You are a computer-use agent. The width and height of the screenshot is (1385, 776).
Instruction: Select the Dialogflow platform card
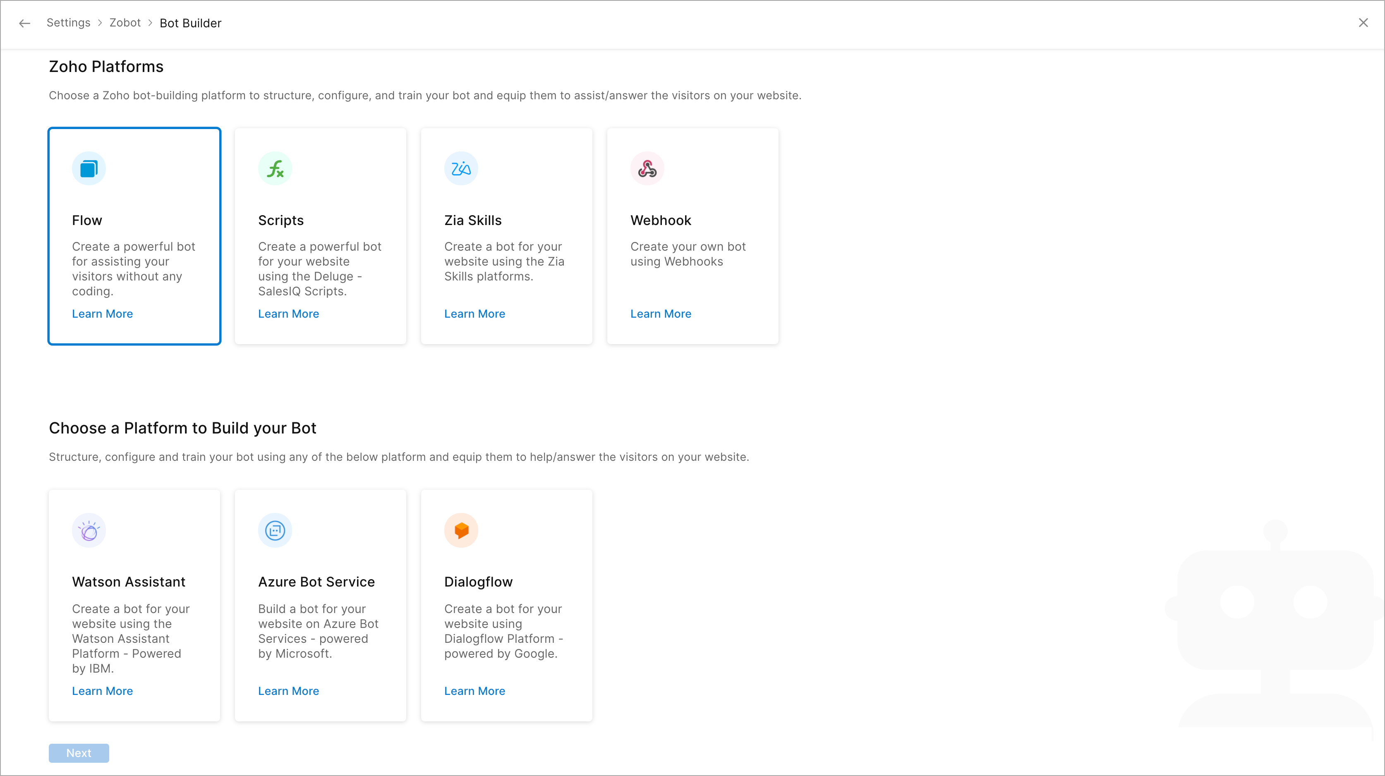tap(506, 605)
